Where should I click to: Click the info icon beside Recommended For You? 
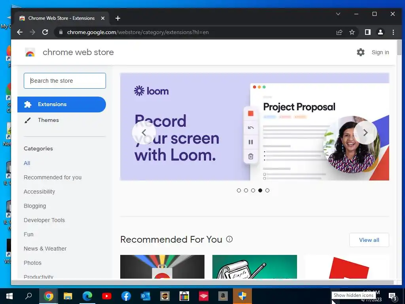tap(229, 239)
